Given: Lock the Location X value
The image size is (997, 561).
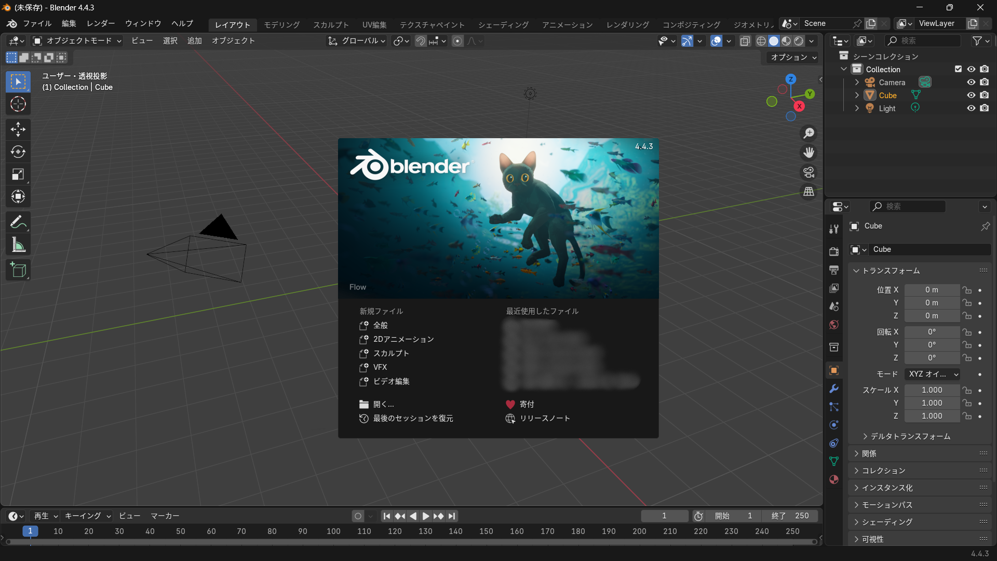Looking at the screenshot, I should tap(966, 290).
